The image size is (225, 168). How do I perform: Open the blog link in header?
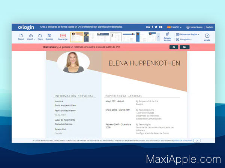(148, 27)
